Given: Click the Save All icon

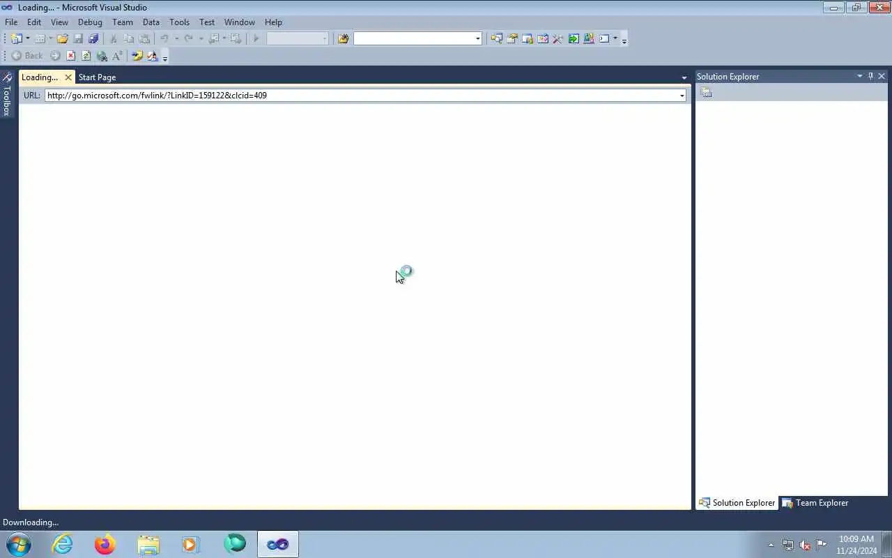Looking at the screenshot, I should [93, 39].
